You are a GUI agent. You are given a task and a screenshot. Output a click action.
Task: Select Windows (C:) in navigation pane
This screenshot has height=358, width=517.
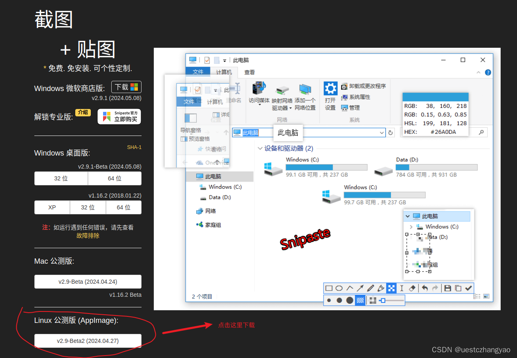[x=220, y=187]
